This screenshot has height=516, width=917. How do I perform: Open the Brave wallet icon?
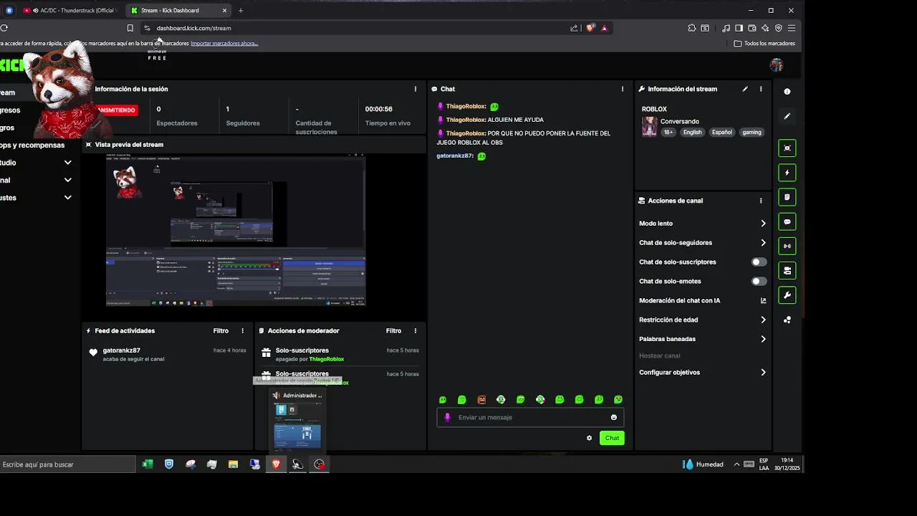pos(752,28)
